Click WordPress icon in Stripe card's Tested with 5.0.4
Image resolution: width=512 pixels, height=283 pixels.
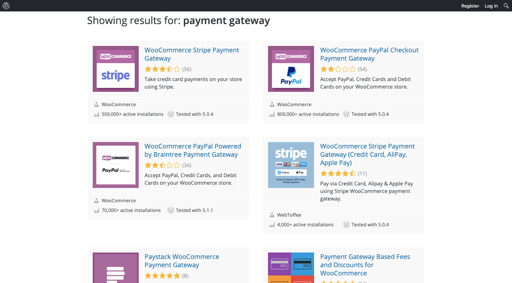pos(171,114)
